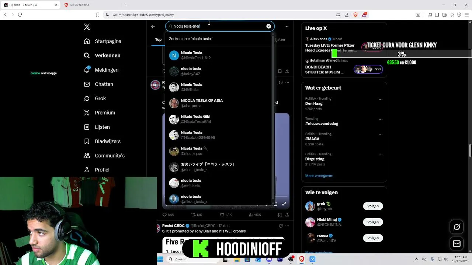This screenshot has height=265, width=472.
Task: Follow greb with Volgen button
Action: coord(373,206)
